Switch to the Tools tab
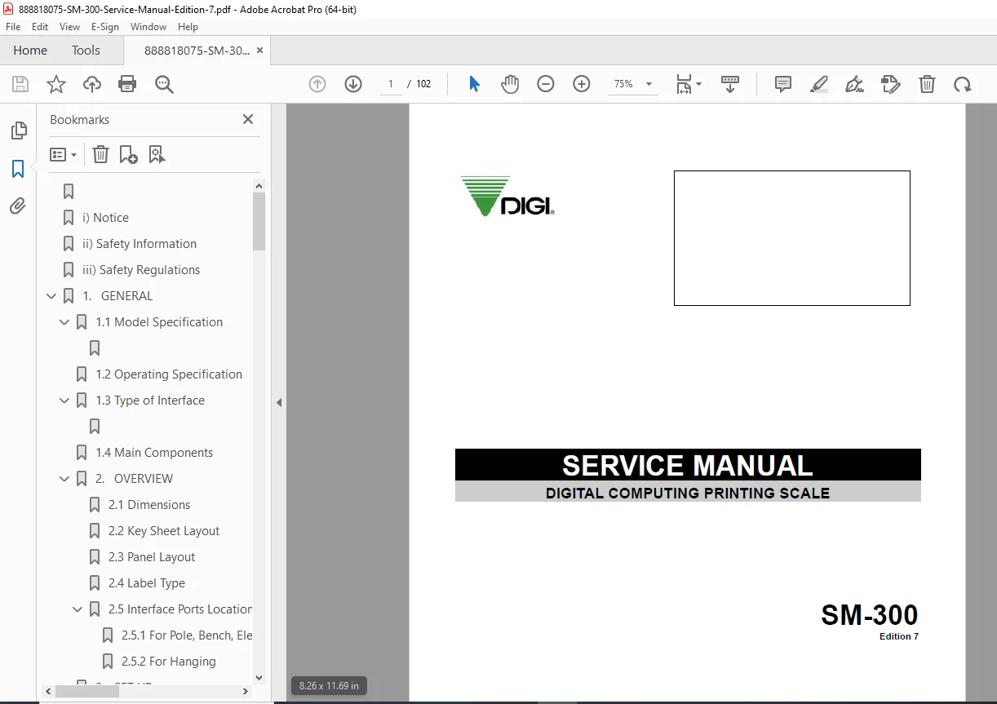The width and height of the screenshot is (997, 704). pyautogui.click(x=86, y=51)
